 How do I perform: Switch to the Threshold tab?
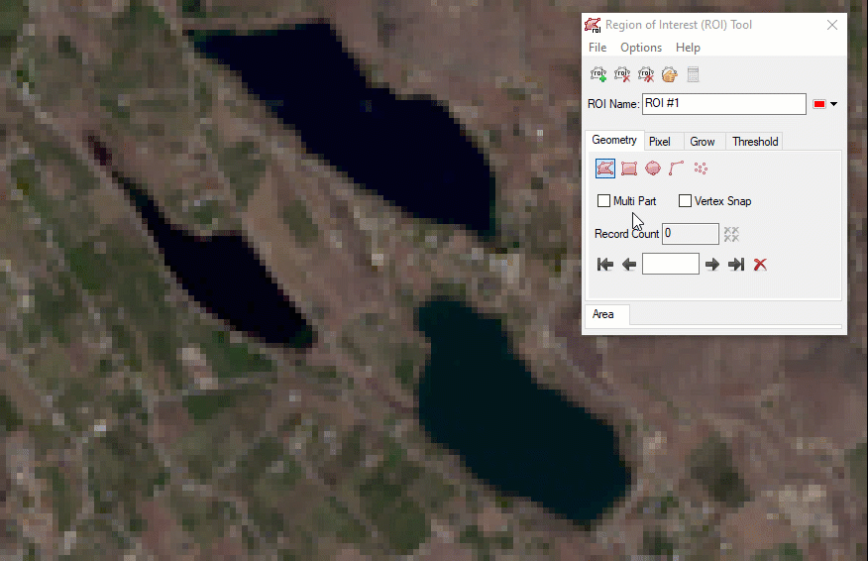point(755,142)
